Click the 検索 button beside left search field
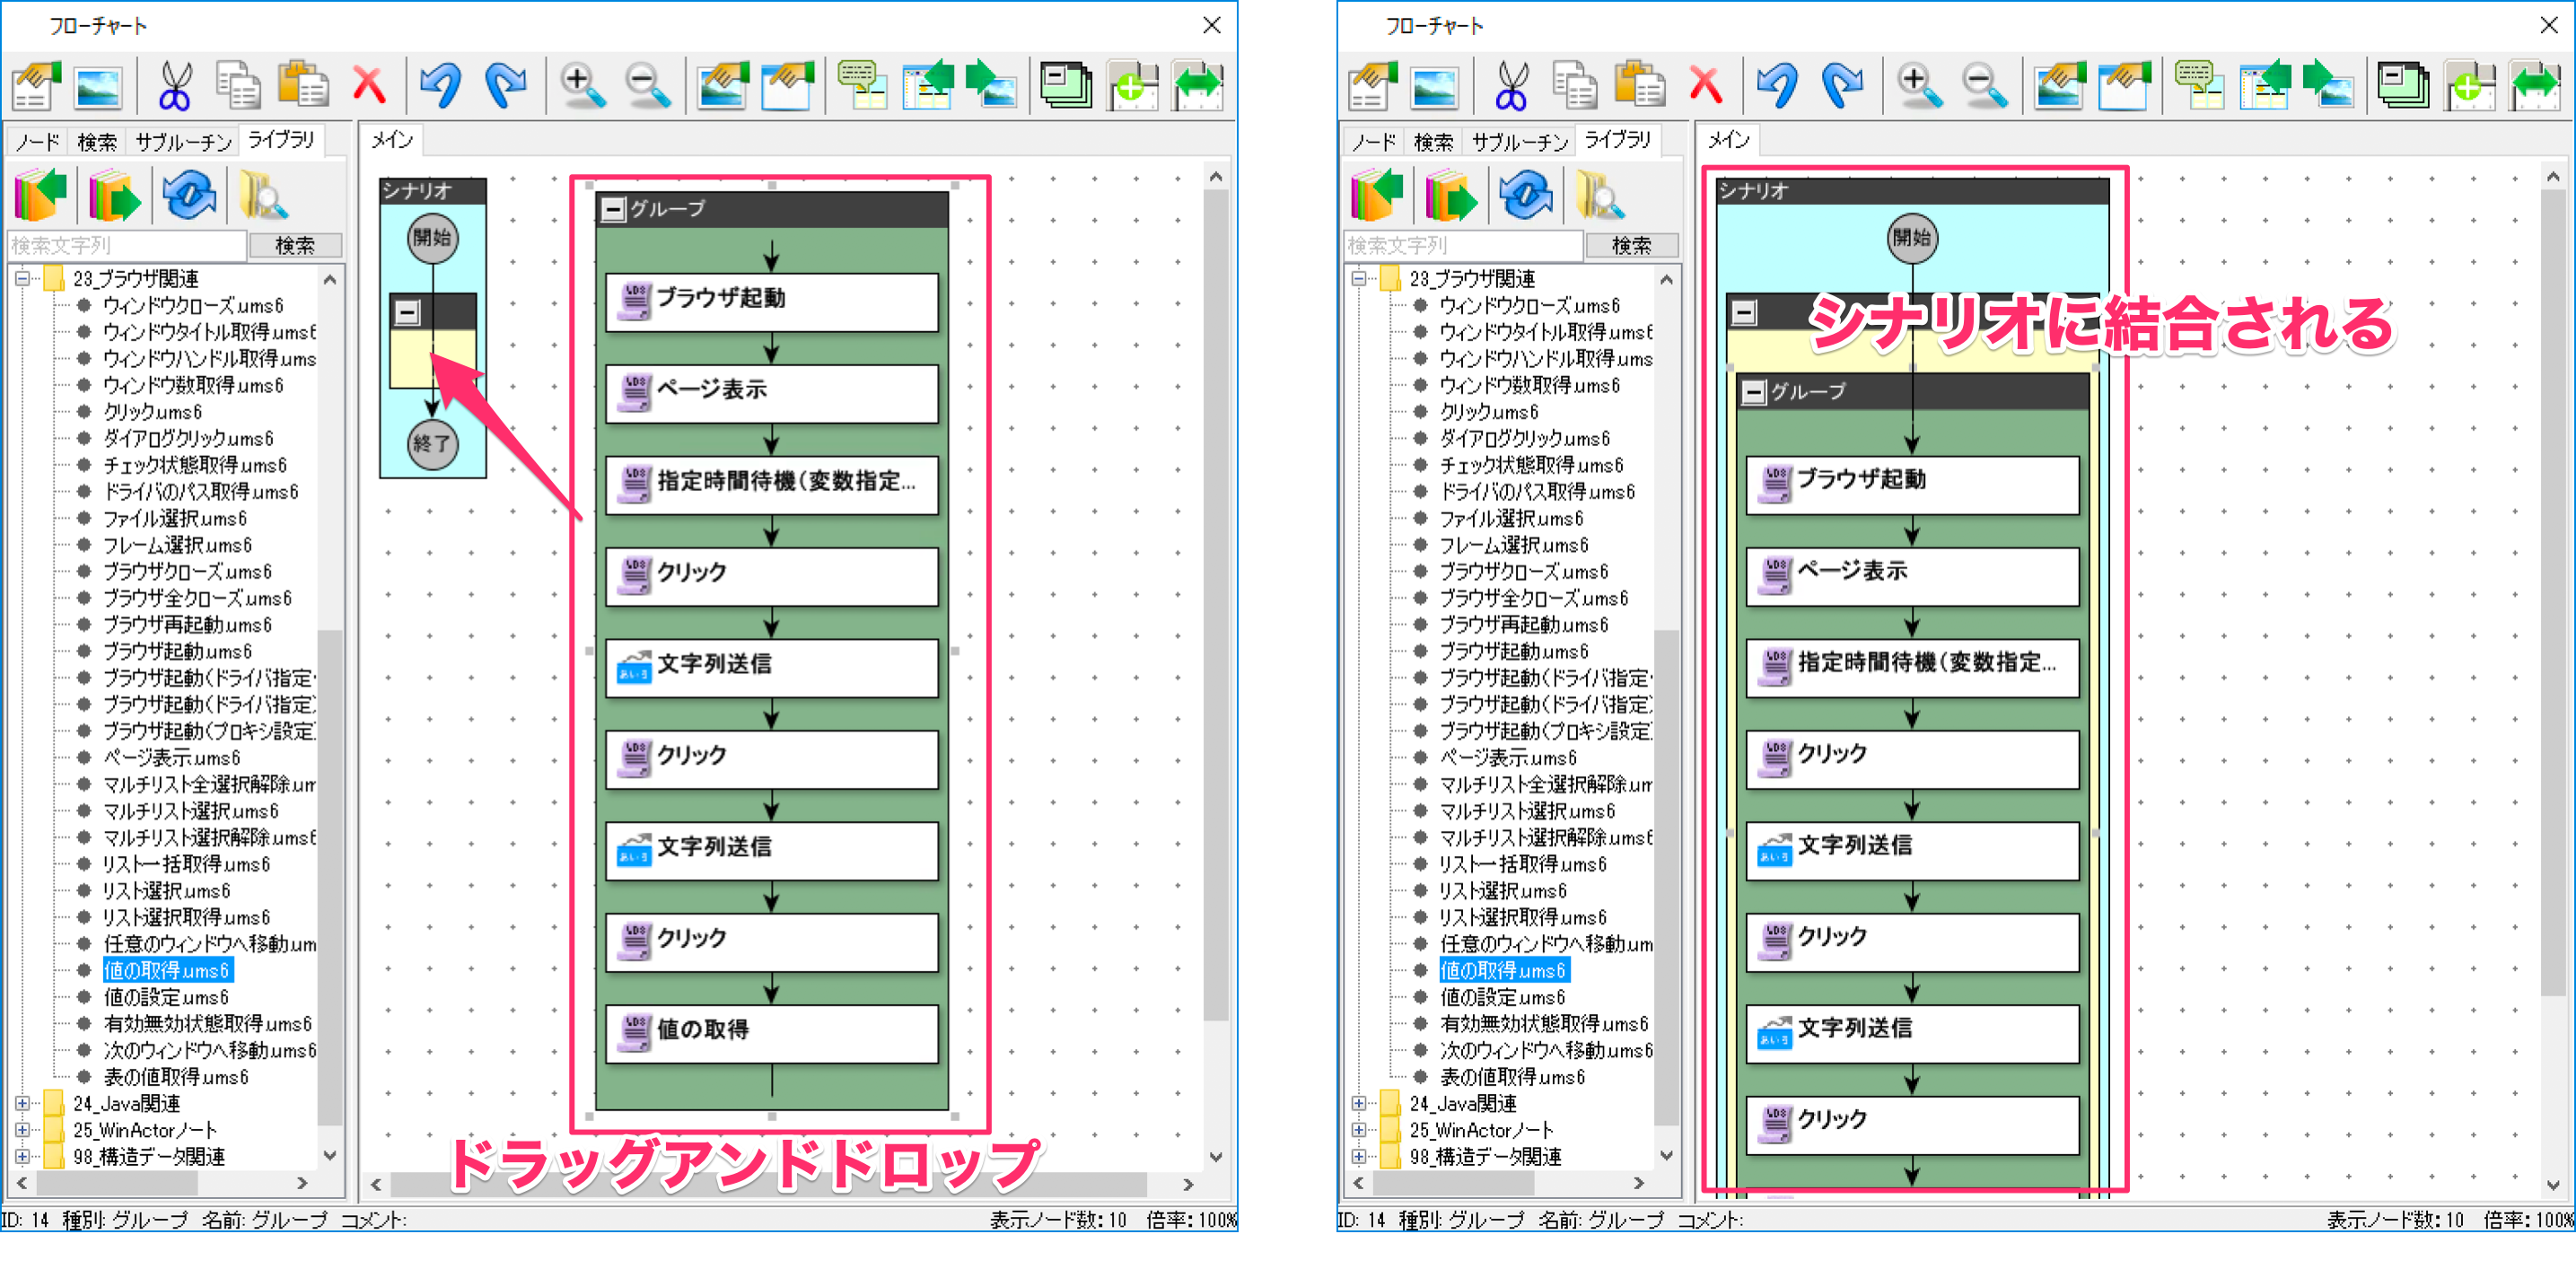2576x1269 pixels. [295, 245]
